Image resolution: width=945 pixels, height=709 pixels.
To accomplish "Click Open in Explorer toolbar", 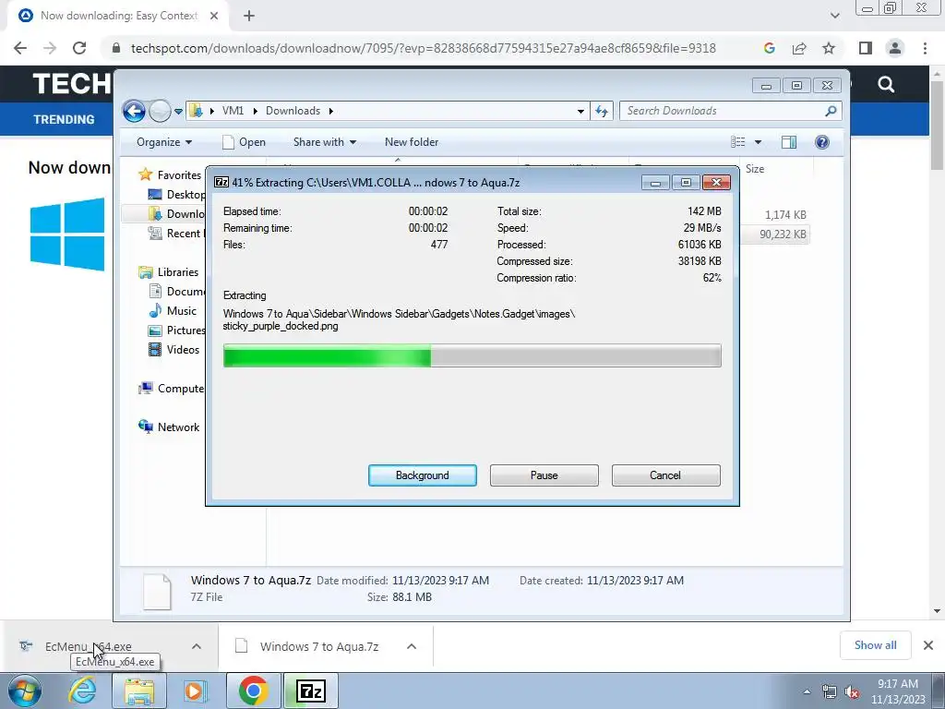I will (244, 142).
